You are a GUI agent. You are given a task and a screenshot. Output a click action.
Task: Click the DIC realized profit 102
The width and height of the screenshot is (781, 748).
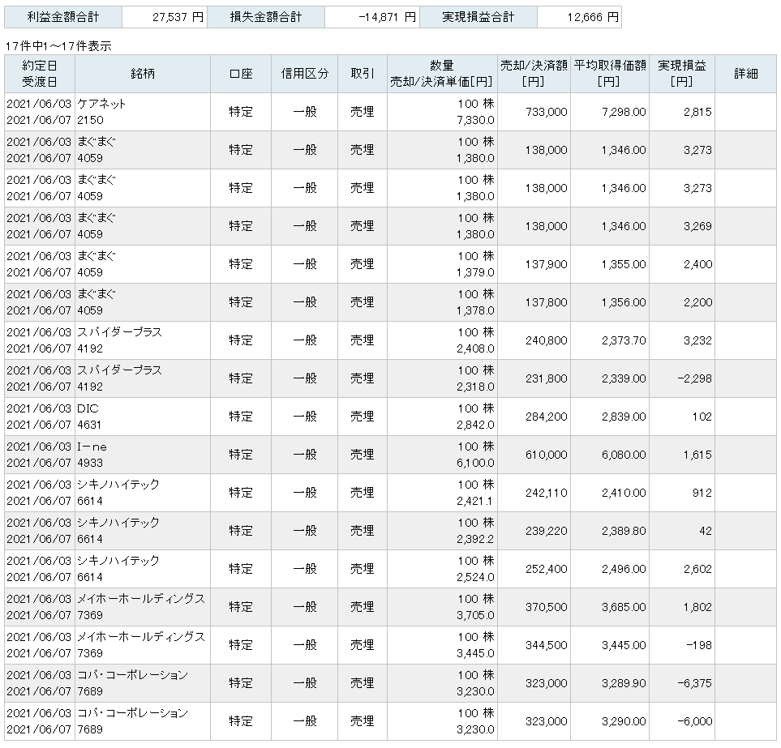point(702,417)
